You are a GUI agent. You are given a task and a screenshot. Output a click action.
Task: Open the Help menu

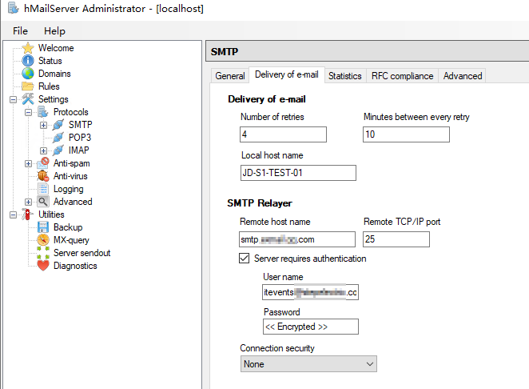(54, 31)
